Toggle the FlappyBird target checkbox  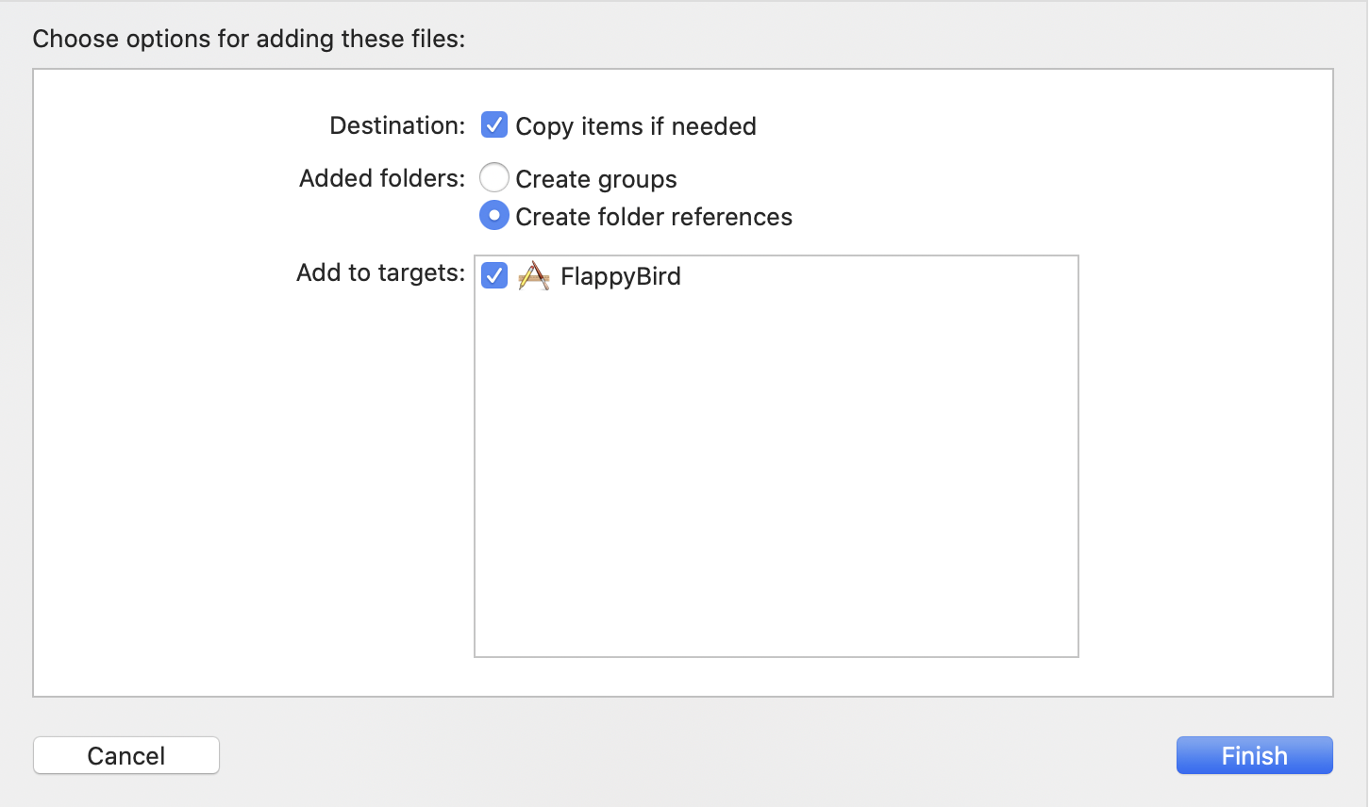pyautogui.click(x=494, y=276)
